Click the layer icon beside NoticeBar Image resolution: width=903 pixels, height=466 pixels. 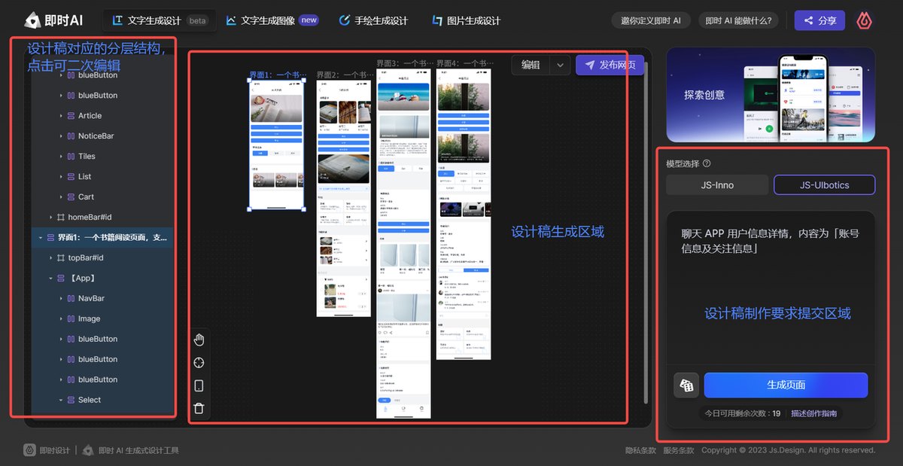71,136
